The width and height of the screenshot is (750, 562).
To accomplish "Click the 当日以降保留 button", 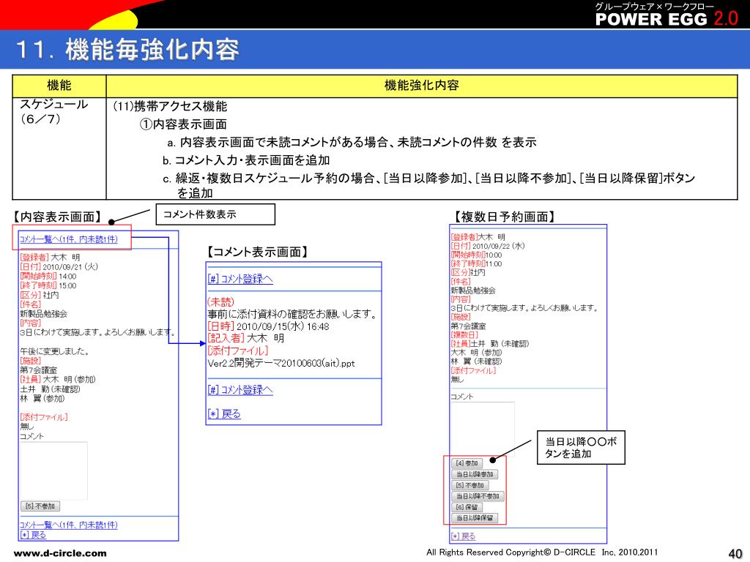I will (475, 518).
